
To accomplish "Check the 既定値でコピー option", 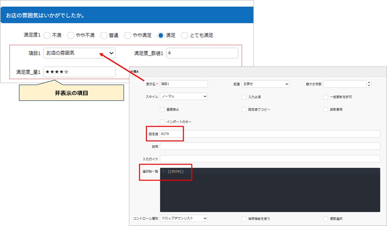I will click(244, 110).
